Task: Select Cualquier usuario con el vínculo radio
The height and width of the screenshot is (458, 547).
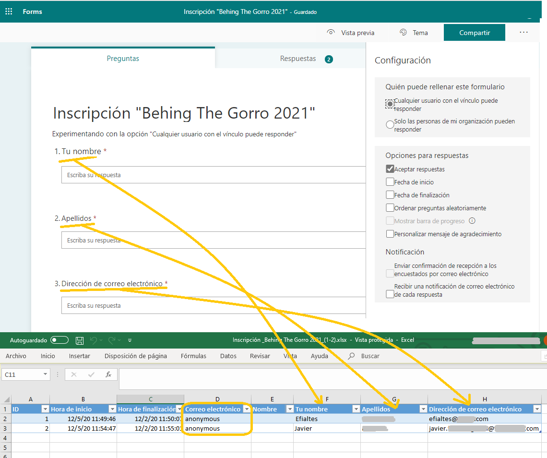Action: (x=390, y=104)
